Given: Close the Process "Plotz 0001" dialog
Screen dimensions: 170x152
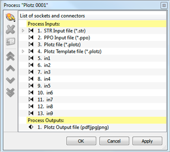Looking at the screenshot, I should tap(164, 6).
